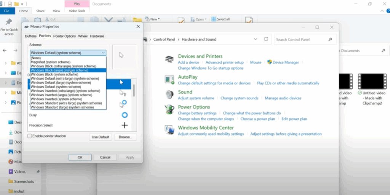Open the Hardware tab
390x195 pixels.
click(97, 36)
